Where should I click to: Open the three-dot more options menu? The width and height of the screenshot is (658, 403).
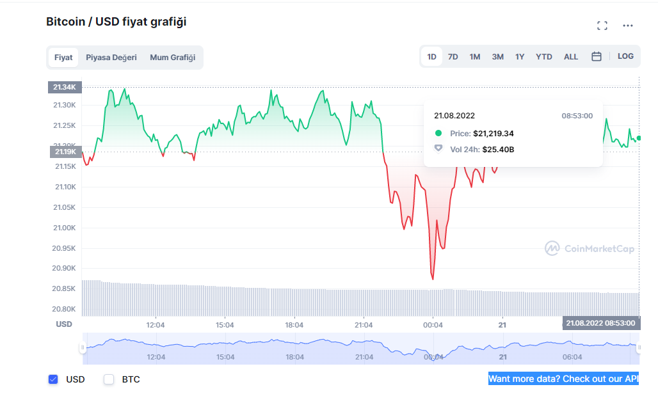coord(628,26)
